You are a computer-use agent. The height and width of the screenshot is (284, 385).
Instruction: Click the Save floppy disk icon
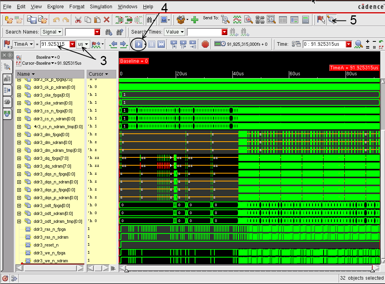tap(32, 19)
